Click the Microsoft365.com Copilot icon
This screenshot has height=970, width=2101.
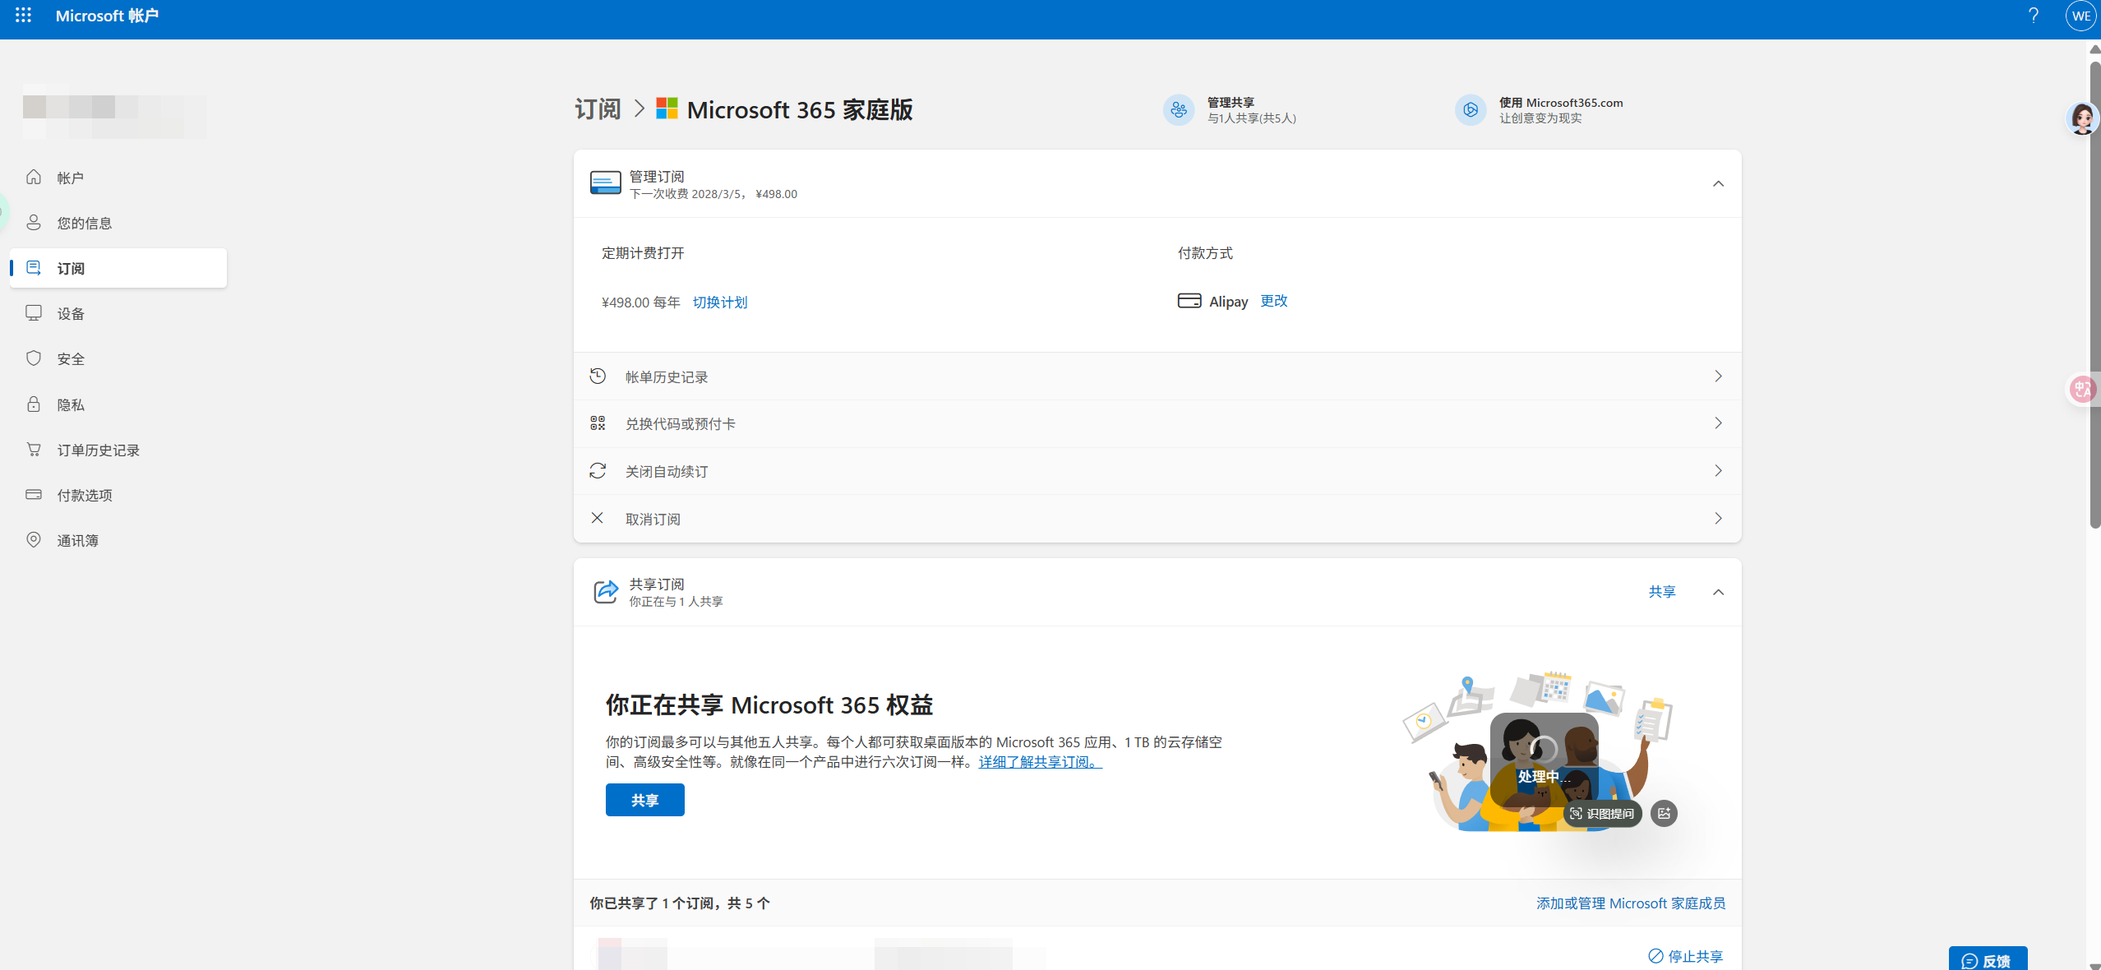coord(1471,109)
